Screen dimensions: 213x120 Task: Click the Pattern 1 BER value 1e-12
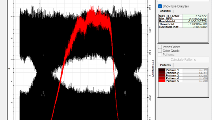pos(195,70)
